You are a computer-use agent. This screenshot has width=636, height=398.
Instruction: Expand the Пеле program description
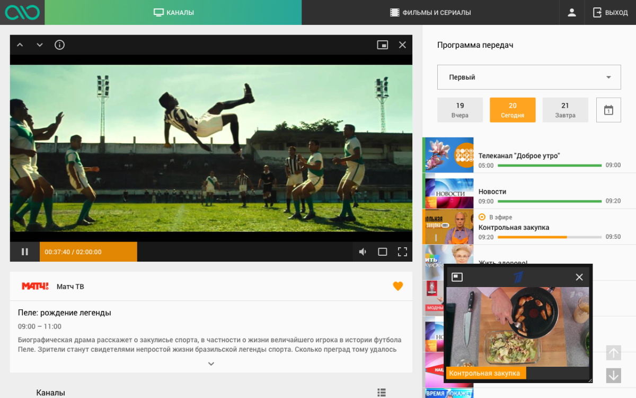[x=211, y=364]
